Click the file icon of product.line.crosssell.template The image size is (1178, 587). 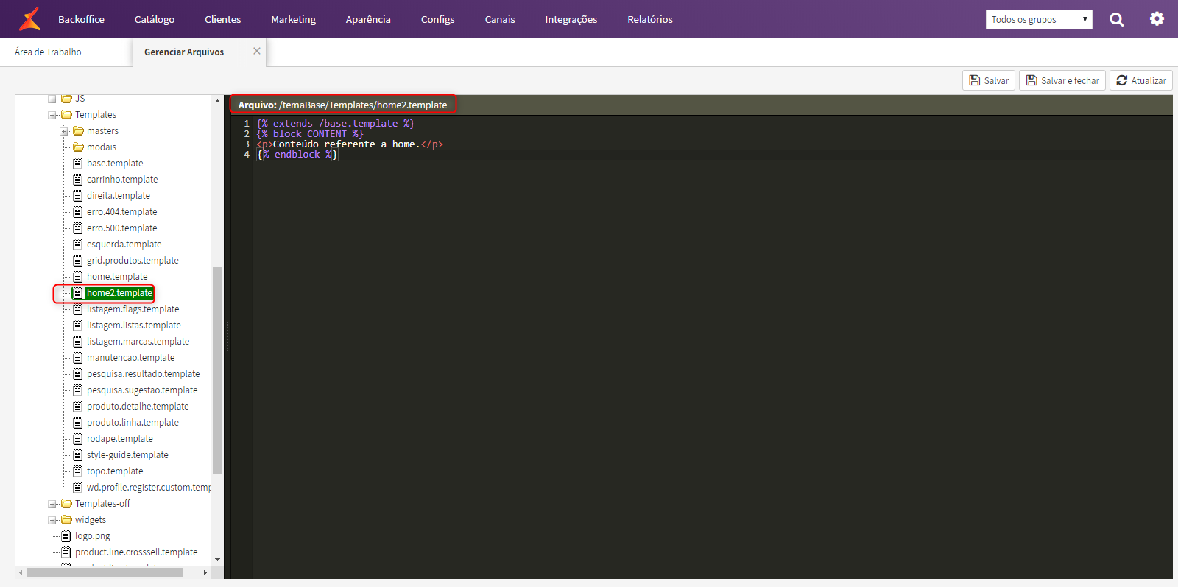[66, 552]
